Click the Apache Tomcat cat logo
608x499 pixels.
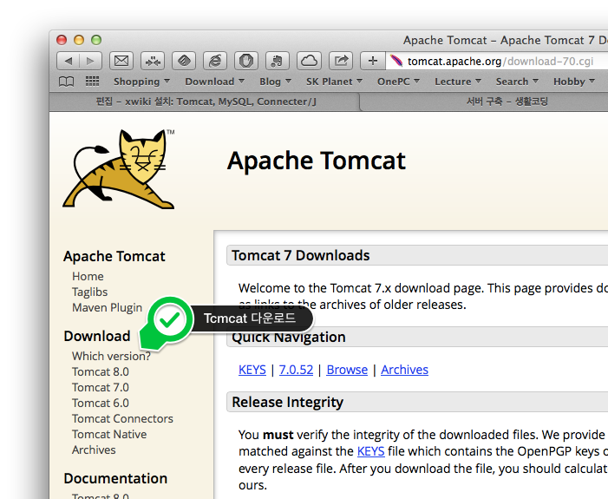coord(119,169)
